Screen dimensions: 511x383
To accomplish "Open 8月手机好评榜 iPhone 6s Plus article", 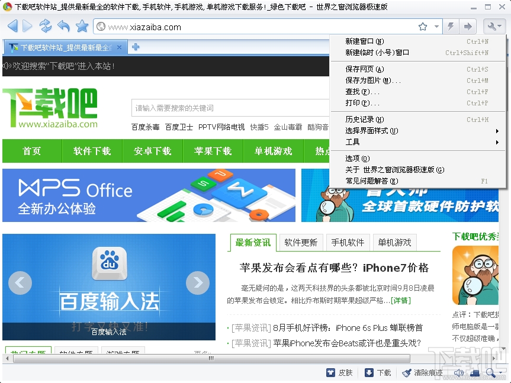I will tap(348, 327).
